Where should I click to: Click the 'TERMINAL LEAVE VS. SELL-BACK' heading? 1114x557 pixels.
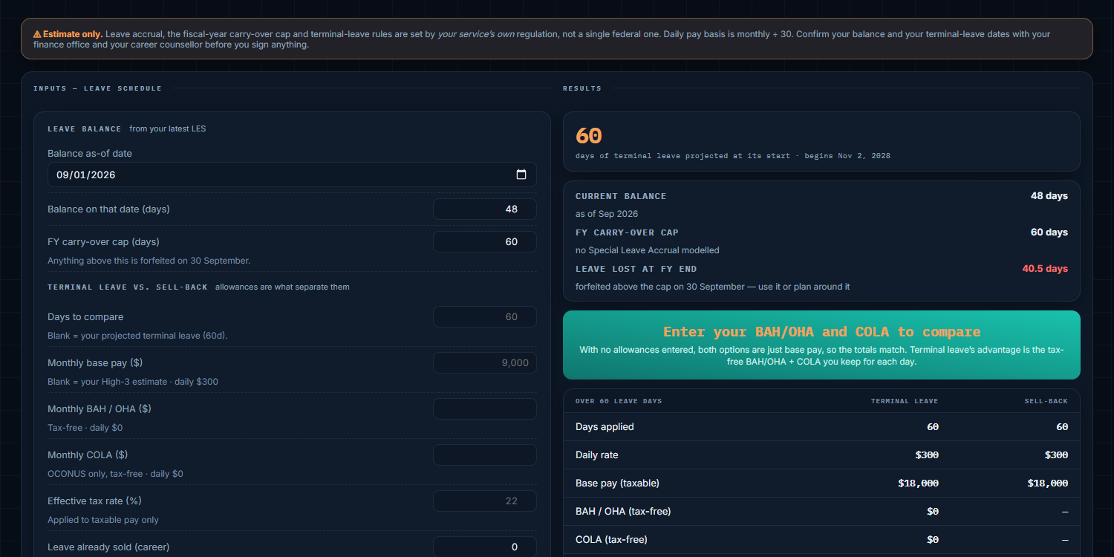(128, 287)
